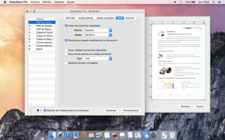Click the Previsualización button
Screen dimensions: 225x140
tap(131, 110)
